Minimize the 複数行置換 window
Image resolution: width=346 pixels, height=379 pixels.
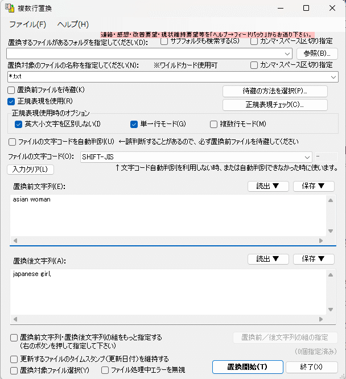pyautogui.click(x=281, y=8)
